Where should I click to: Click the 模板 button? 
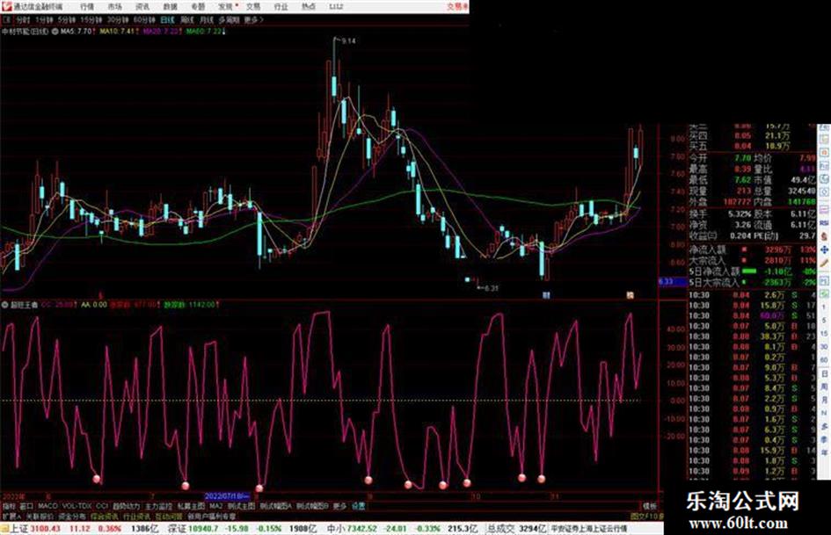click(x=649, y=506)
